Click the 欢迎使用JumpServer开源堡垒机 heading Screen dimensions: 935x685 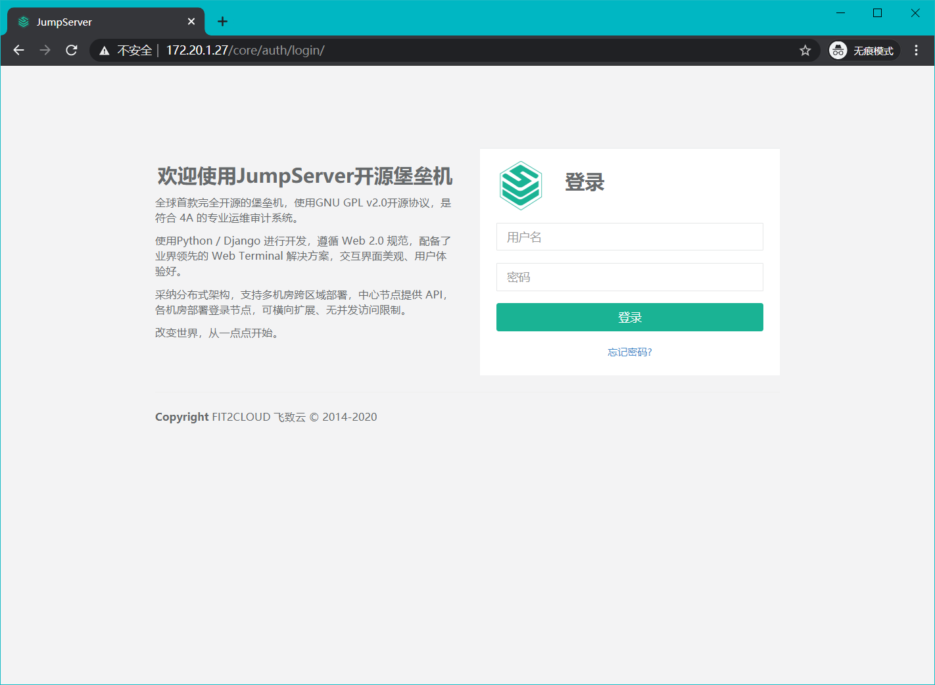coord(304,176)
